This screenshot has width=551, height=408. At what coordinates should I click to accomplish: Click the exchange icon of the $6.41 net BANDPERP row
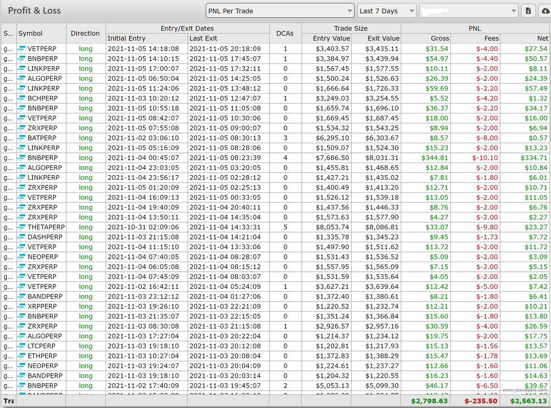(22, 296)
